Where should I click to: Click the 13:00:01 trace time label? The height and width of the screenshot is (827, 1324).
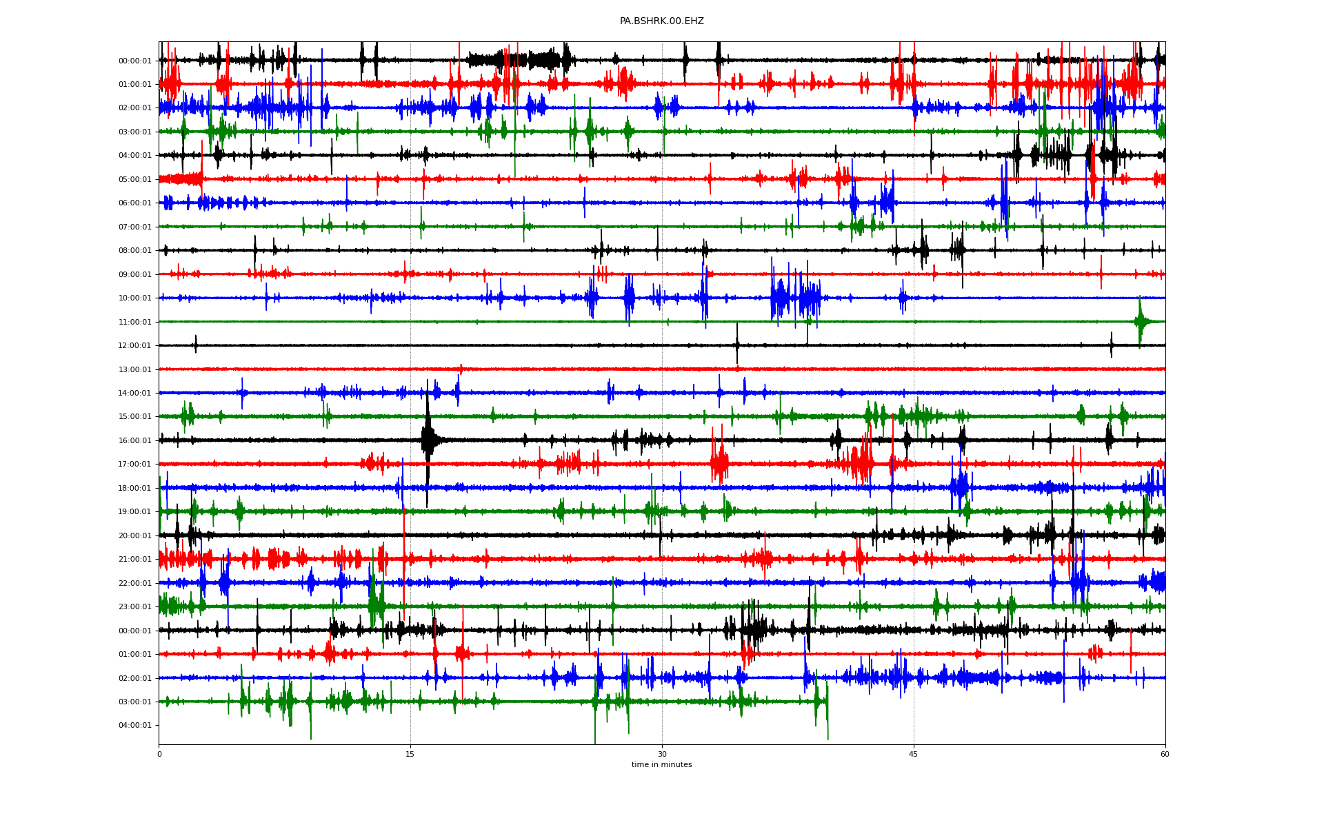point(134,369)
